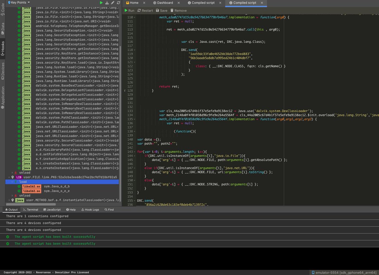
Task: Toggle status dot for Runtime.load hook
Action: pos(19,76)
